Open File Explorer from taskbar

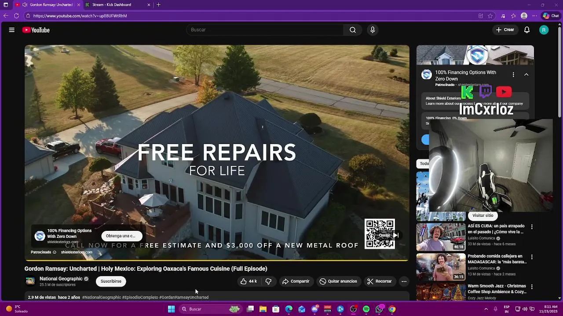[x=263, y=309]
